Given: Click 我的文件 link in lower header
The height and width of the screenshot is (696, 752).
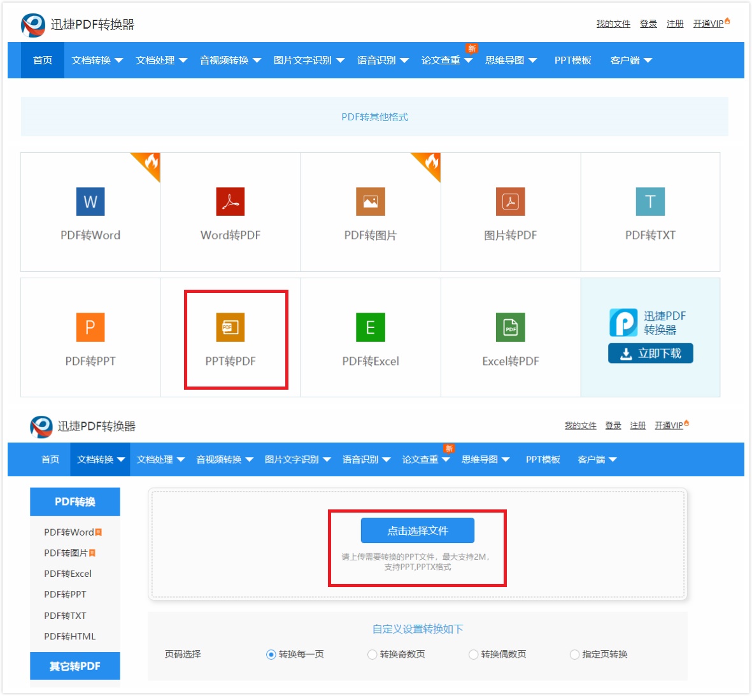Looking at the screenshot, I should 580,426.
